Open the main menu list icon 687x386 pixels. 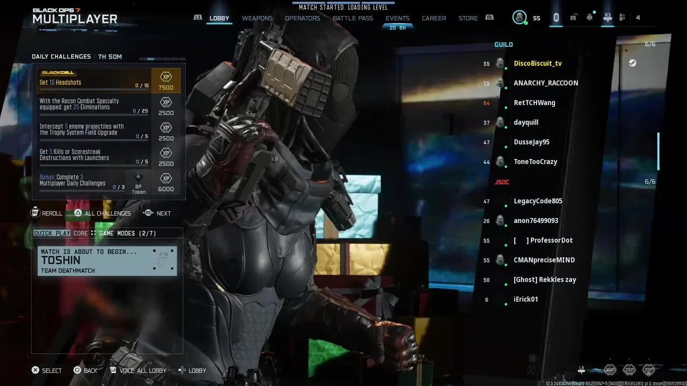pyautogui.click(x=556, y=18)
